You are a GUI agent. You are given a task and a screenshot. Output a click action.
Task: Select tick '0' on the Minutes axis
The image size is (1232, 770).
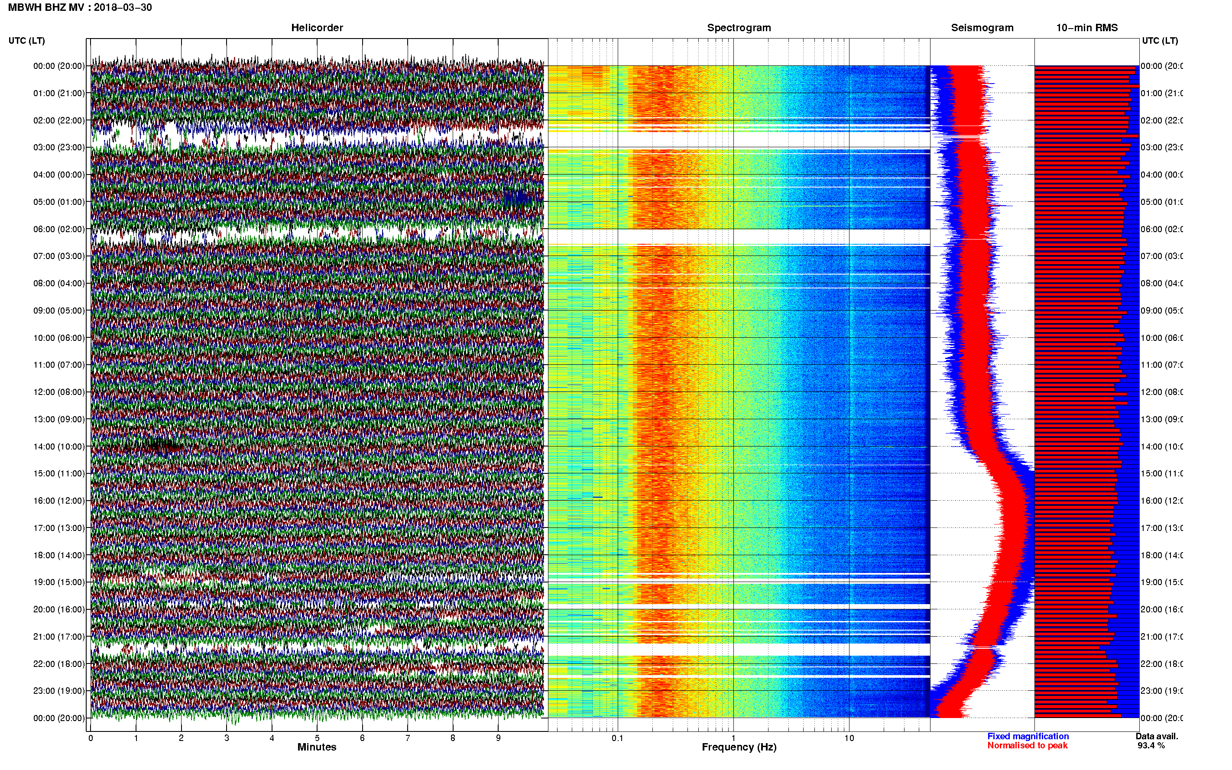pos(91,738)
